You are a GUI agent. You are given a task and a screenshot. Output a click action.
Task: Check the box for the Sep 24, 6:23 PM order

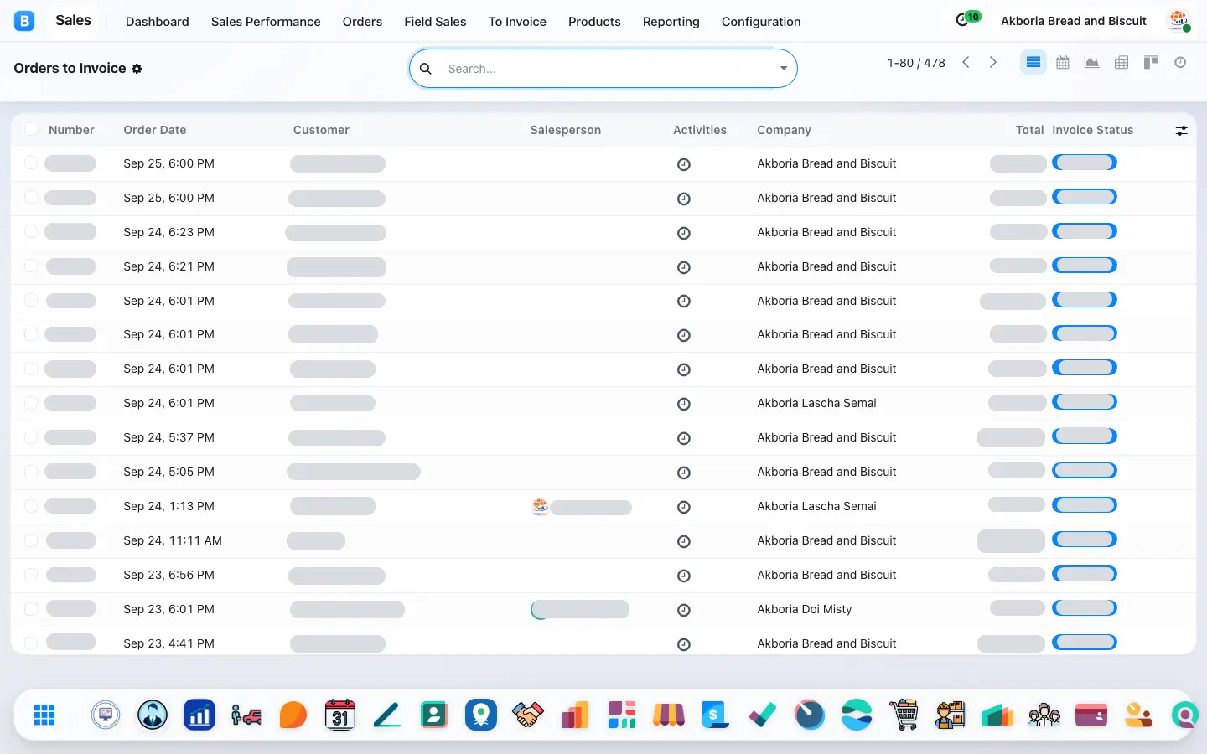31,231
